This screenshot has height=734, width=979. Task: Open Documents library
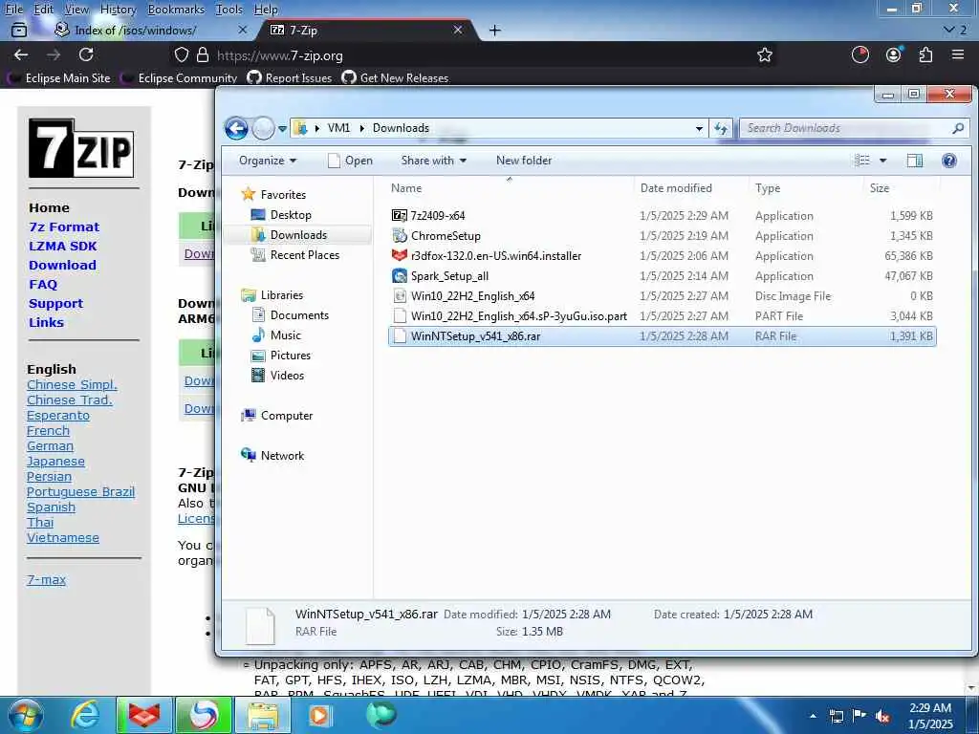coord(299,315)
